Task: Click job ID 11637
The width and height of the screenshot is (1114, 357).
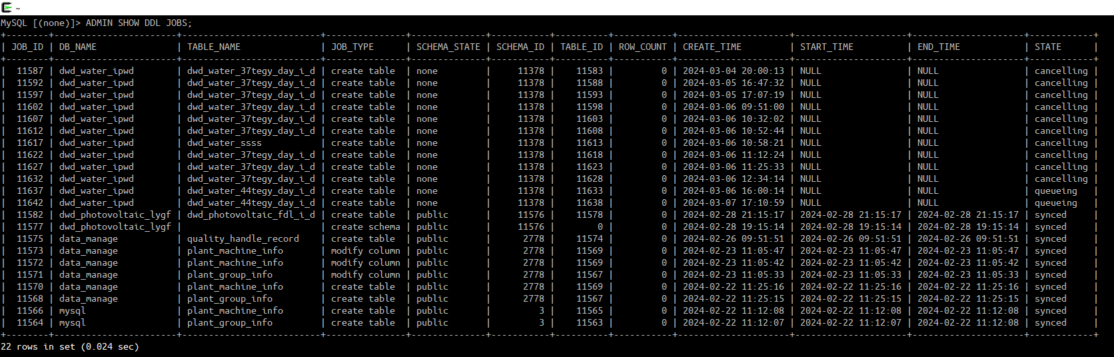Action: pyautogui.click(x=30, y=191)
